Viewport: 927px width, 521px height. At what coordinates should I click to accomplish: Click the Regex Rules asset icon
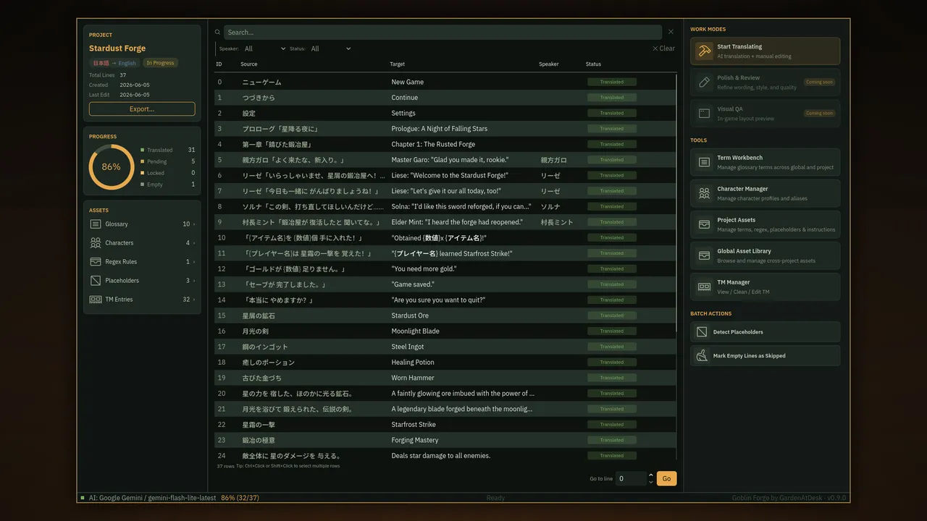(x=96, y=262)
